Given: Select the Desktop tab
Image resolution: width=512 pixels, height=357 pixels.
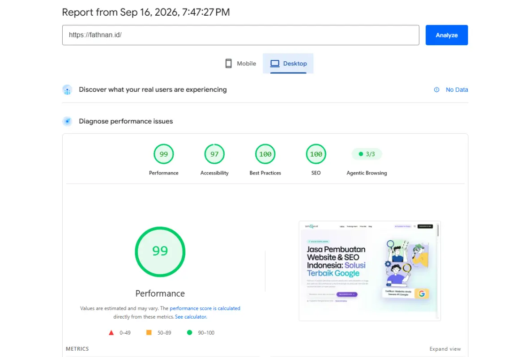Looking at the screenshot, I should coord(288,64).
